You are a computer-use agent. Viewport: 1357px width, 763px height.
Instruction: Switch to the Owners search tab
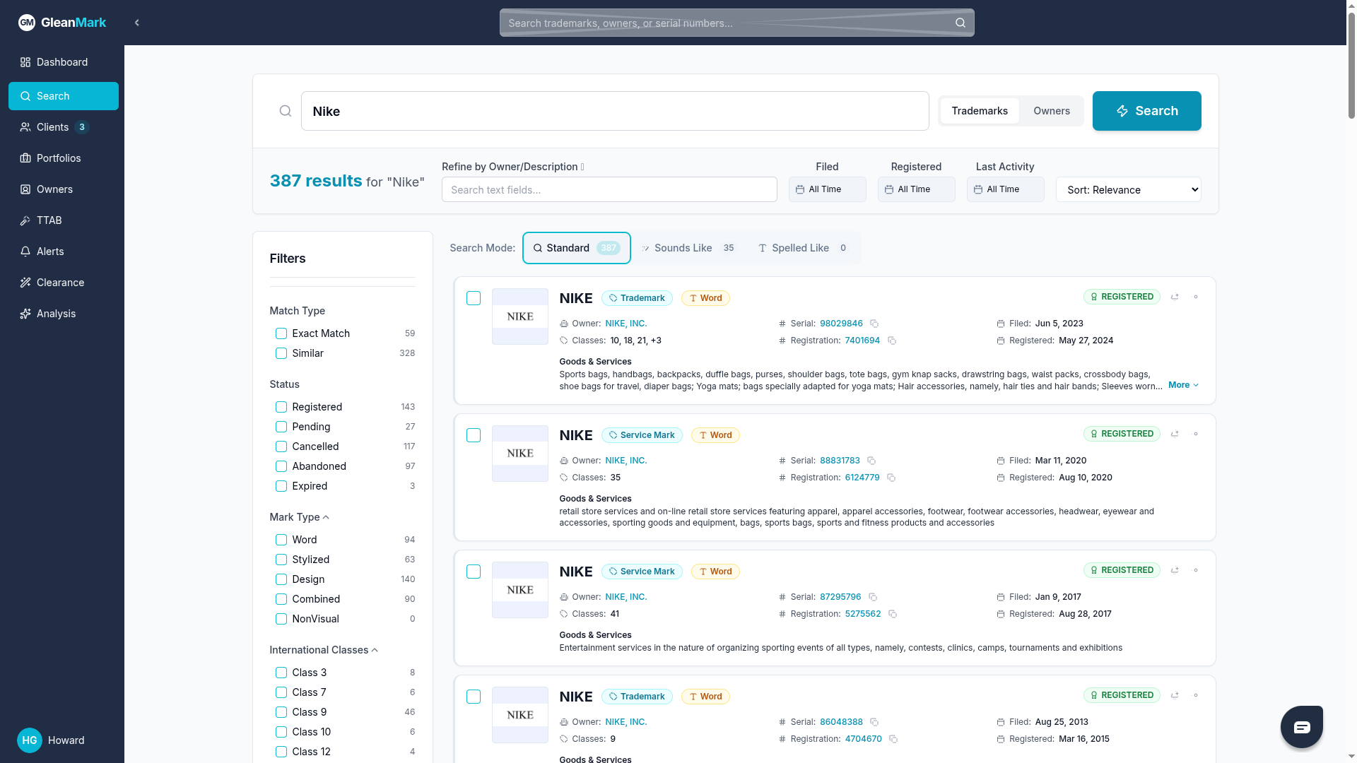coord(1051,111)
